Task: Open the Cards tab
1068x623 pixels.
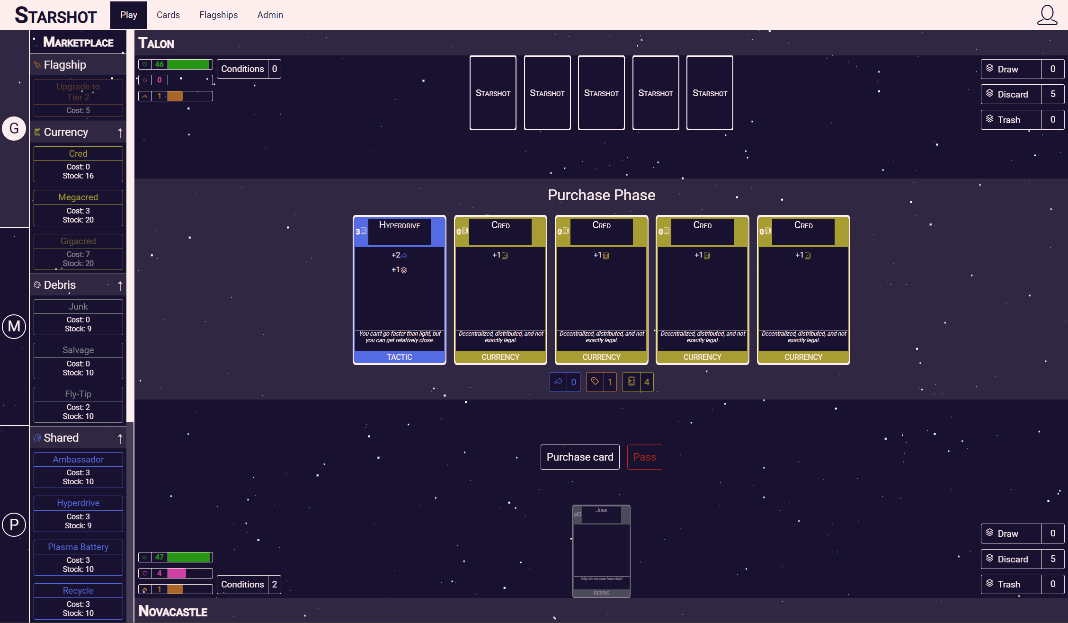Action: 168,15
